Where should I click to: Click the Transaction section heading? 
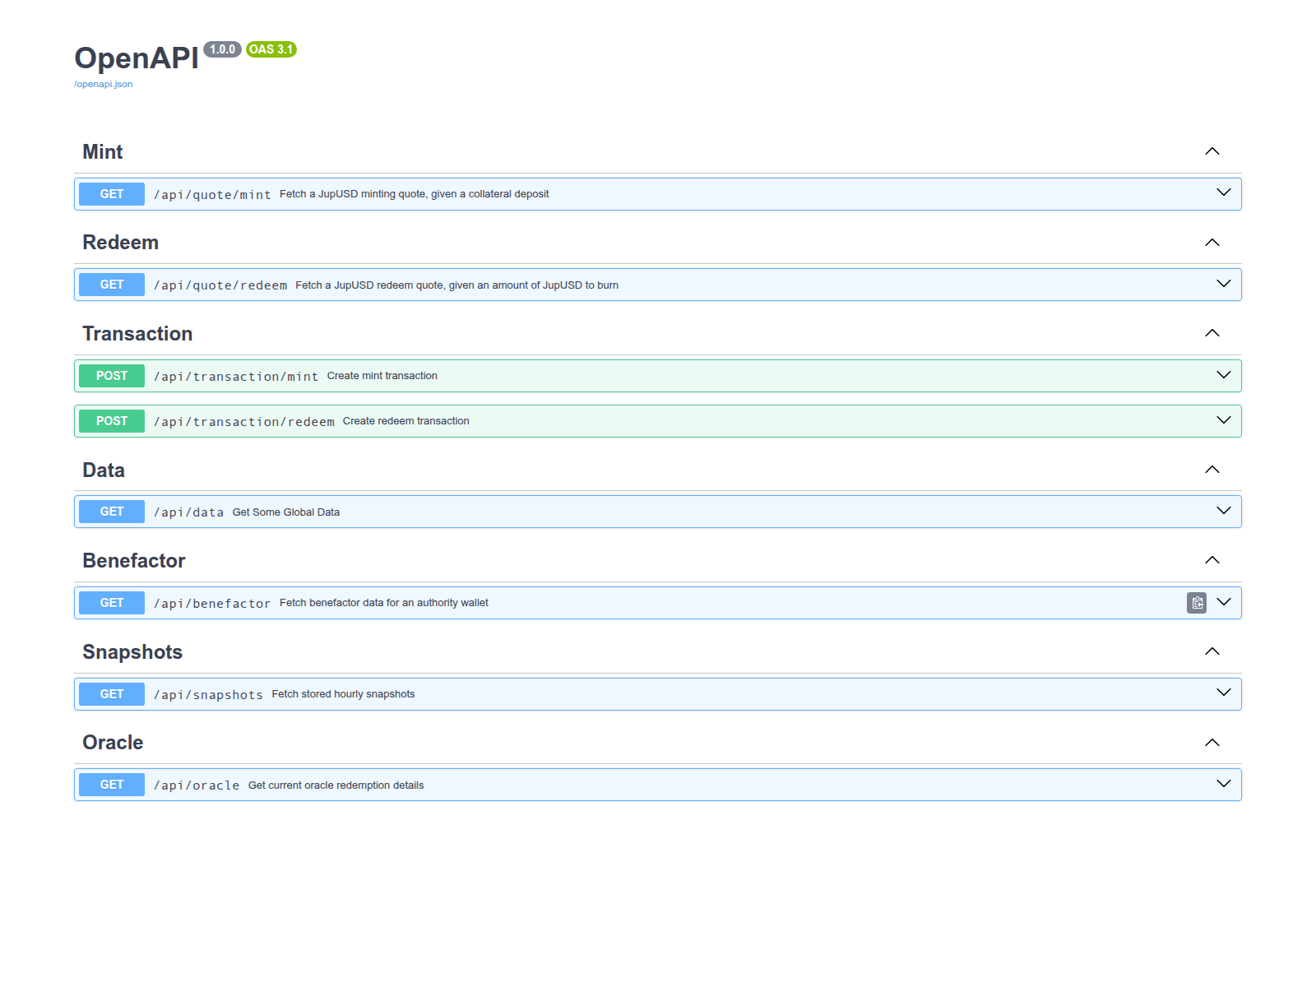(137, 334)
